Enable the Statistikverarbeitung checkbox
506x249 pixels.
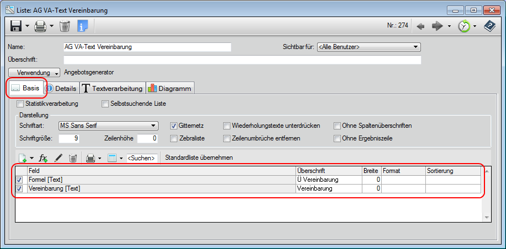20,104
